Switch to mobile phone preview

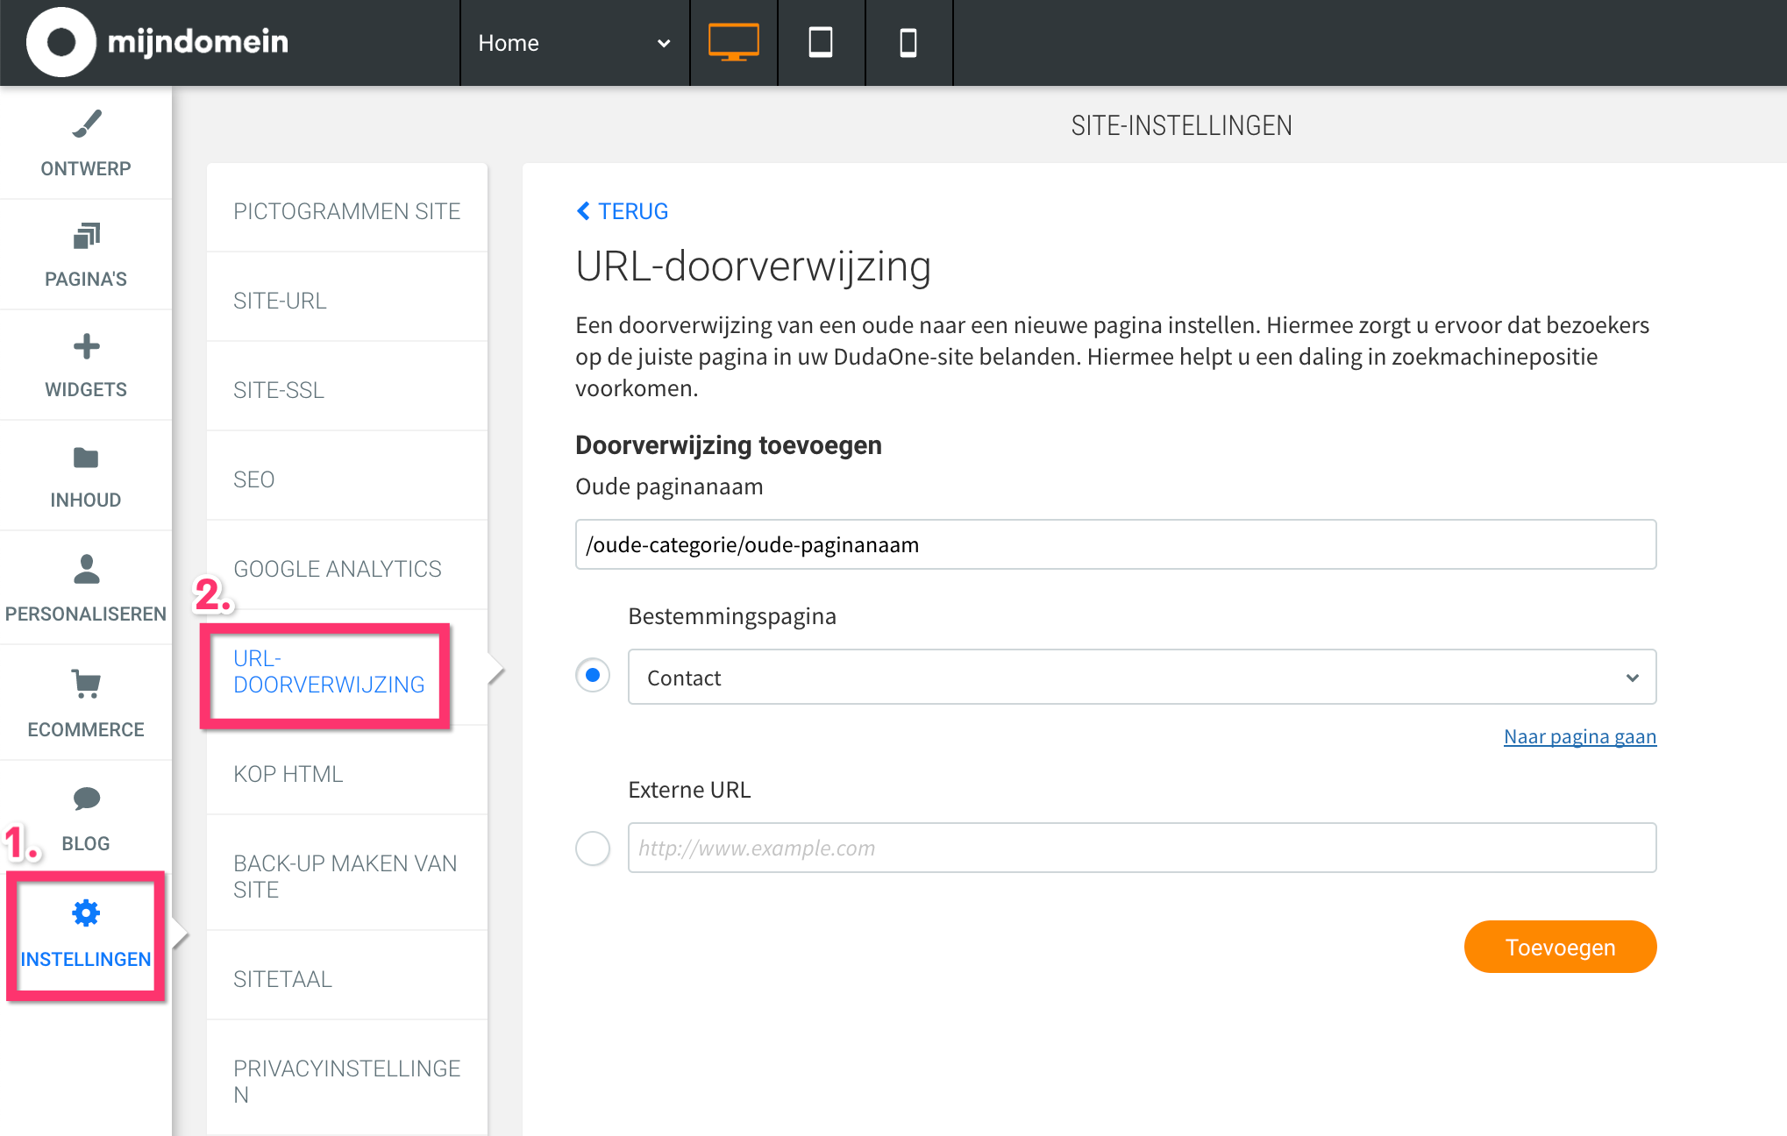908,42
